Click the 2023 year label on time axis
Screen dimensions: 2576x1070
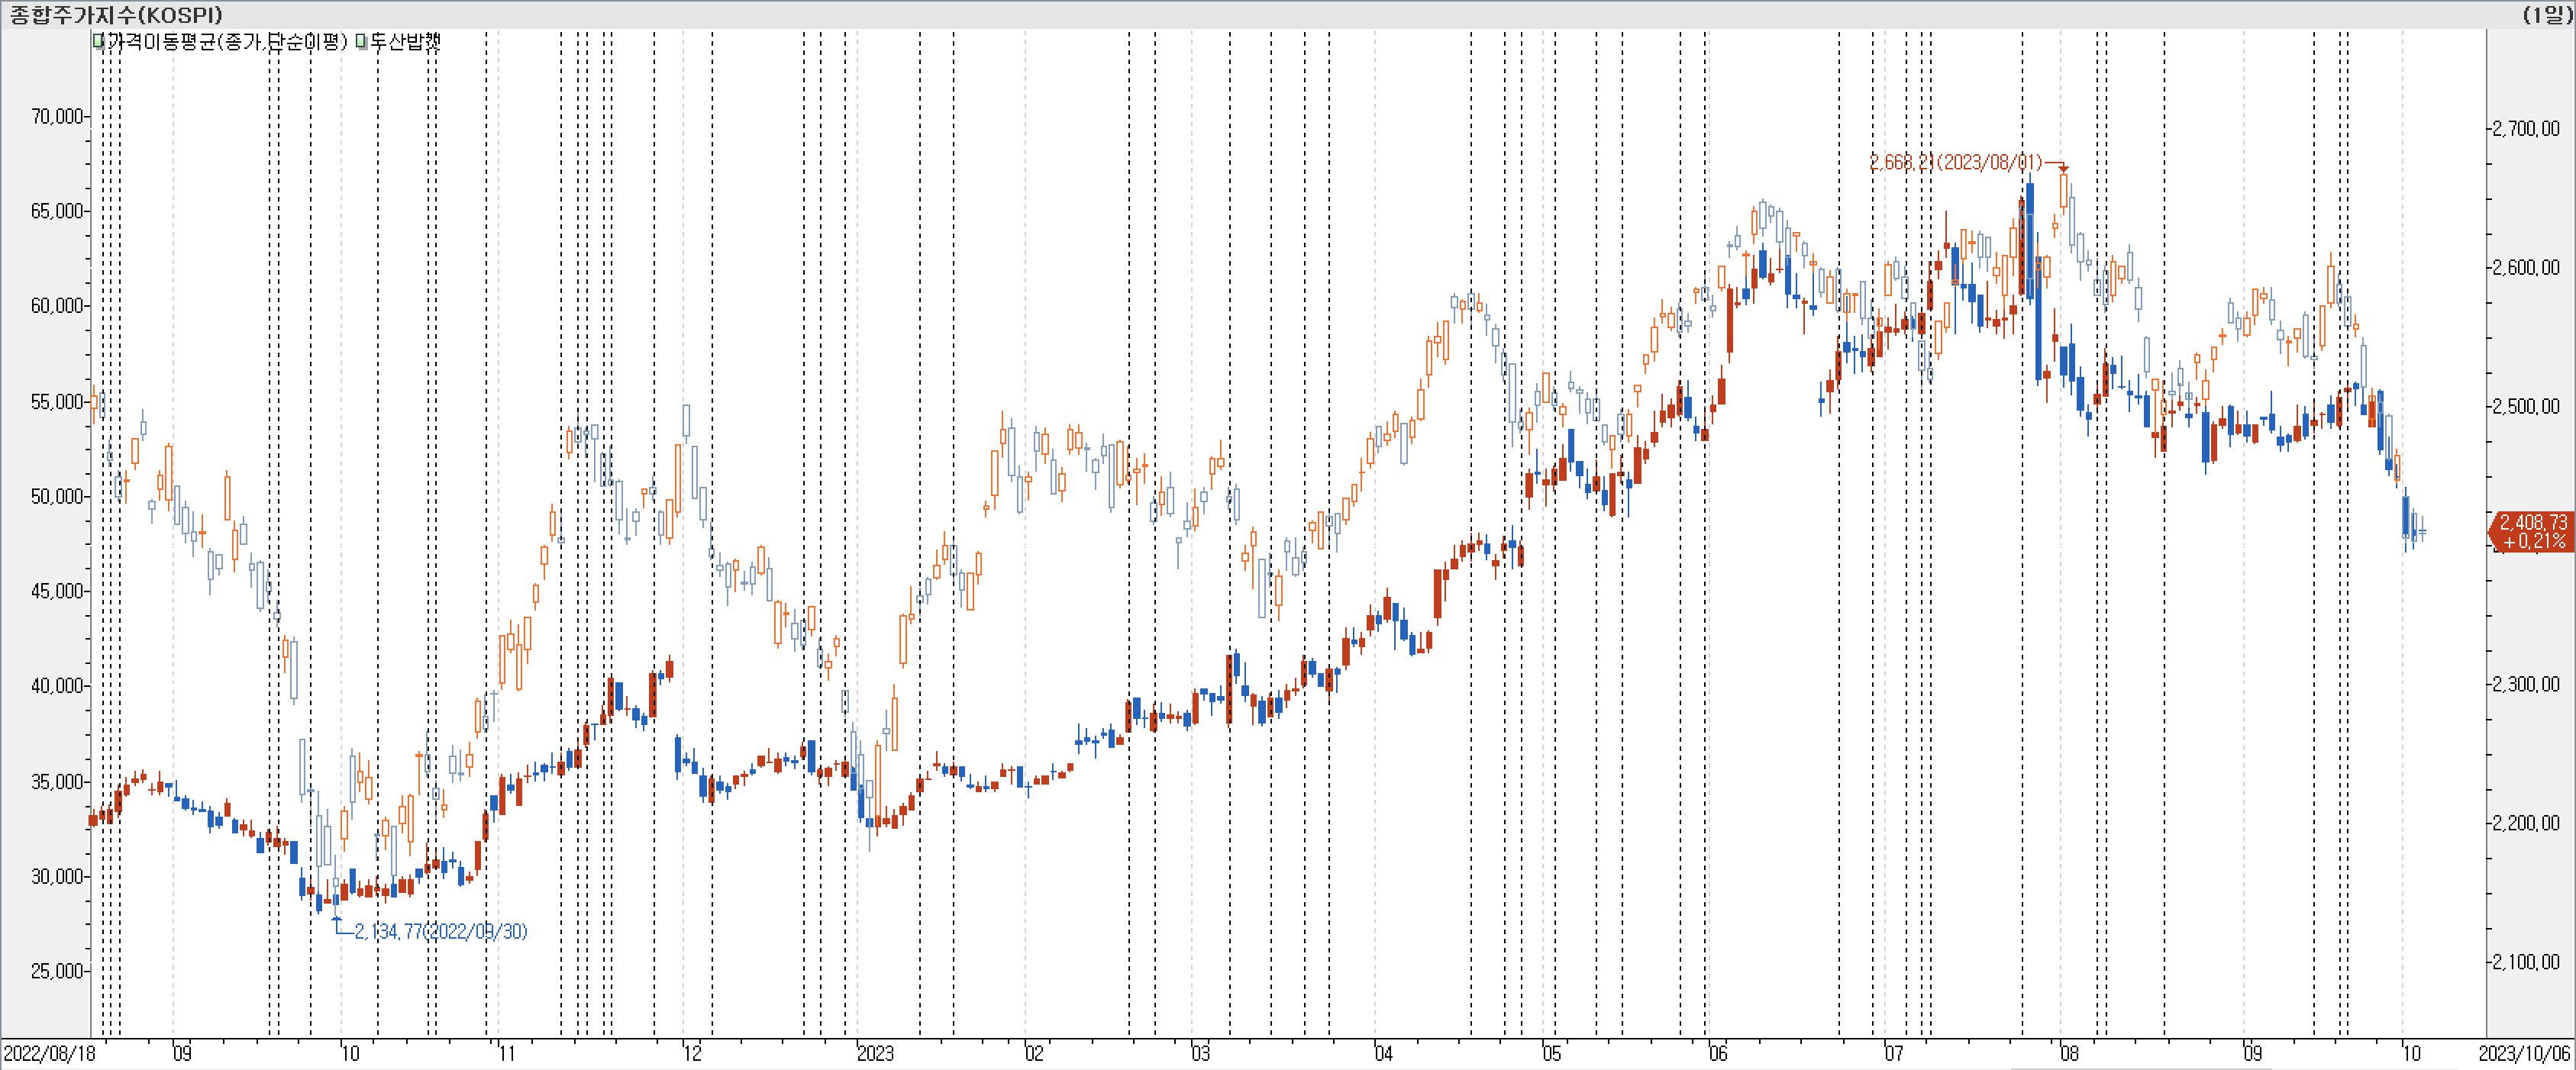pos(875,1053)
